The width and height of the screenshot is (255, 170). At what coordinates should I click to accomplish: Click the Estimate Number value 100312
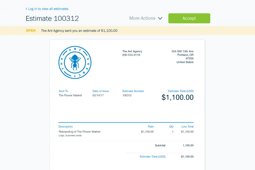[127, 95]
